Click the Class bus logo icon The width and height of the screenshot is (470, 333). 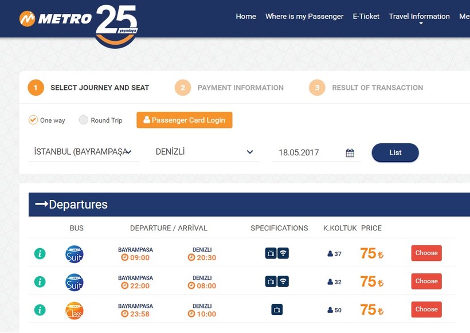(x=75, y=311)
